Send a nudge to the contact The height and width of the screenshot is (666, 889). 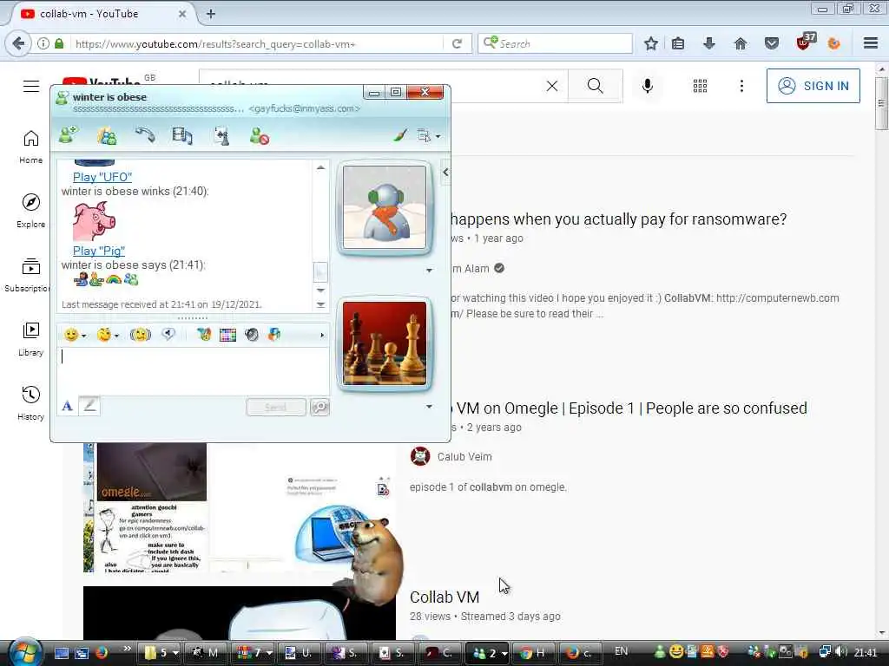[x=140, y=335]
